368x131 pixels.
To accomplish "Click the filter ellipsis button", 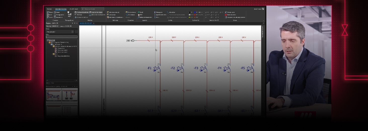I will click(76, 32).
